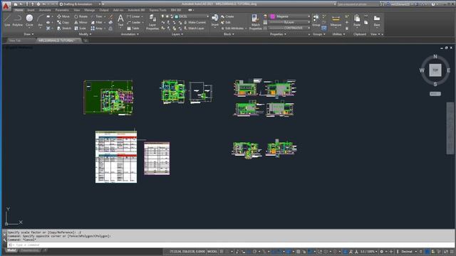Select the Arc tool
The height and width of the screenshot is (256, 456).
[x=40, y=21]
